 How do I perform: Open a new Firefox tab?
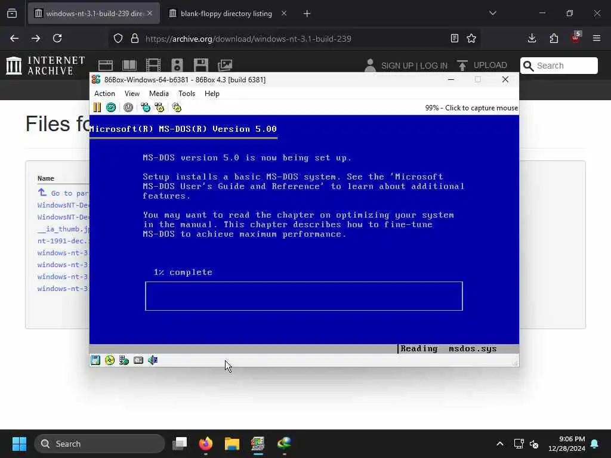click(x=307, y=14)
